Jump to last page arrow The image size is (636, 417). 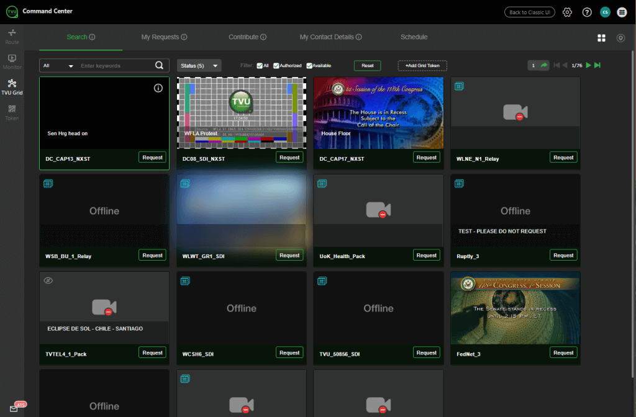[597, 65]
